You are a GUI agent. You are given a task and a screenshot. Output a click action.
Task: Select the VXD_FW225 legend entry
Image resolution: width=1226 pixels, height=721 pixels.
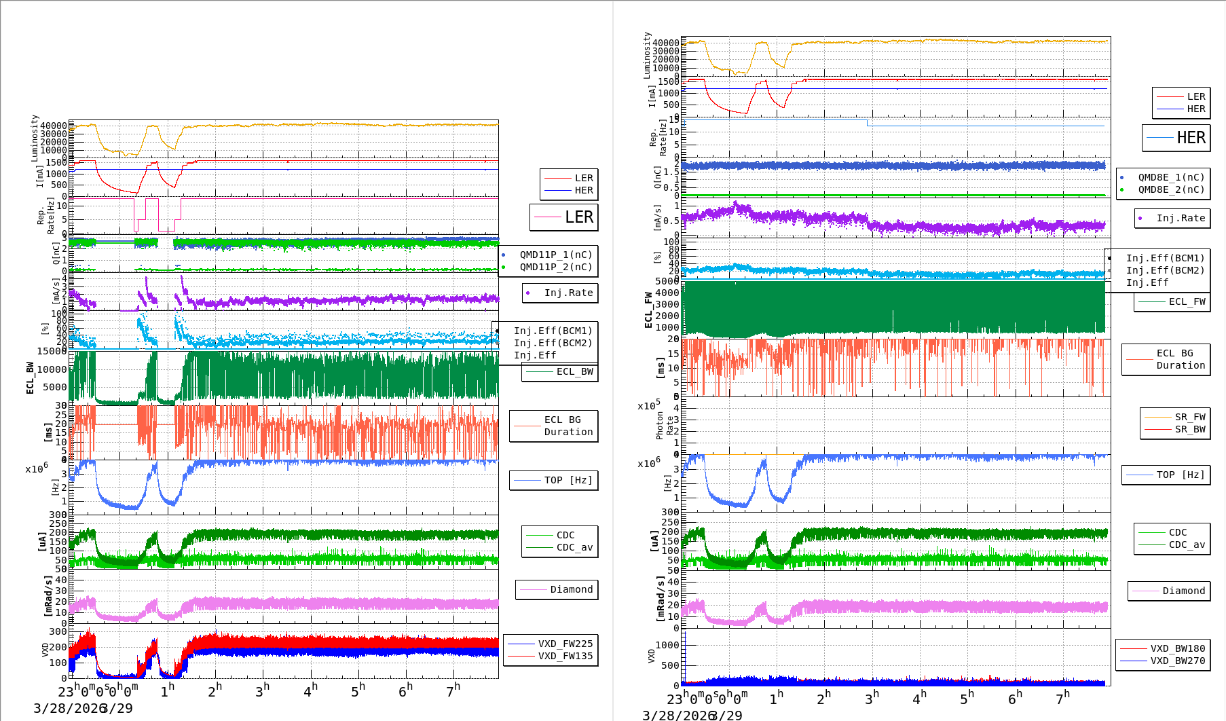pos(551,644)
